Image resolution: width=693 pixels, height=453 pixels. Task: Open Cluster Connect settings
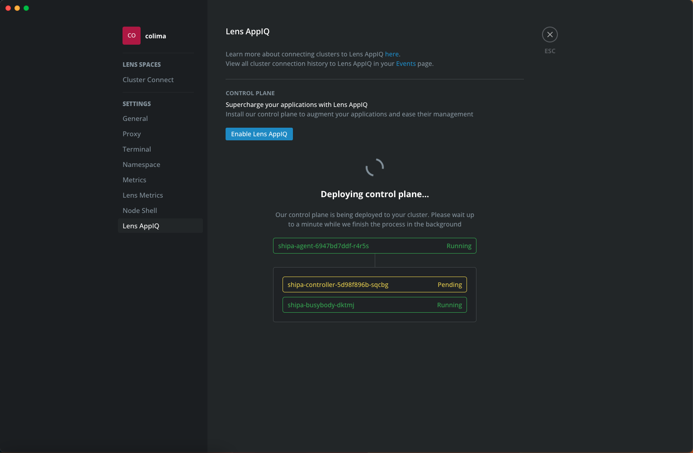coord(148,80)
